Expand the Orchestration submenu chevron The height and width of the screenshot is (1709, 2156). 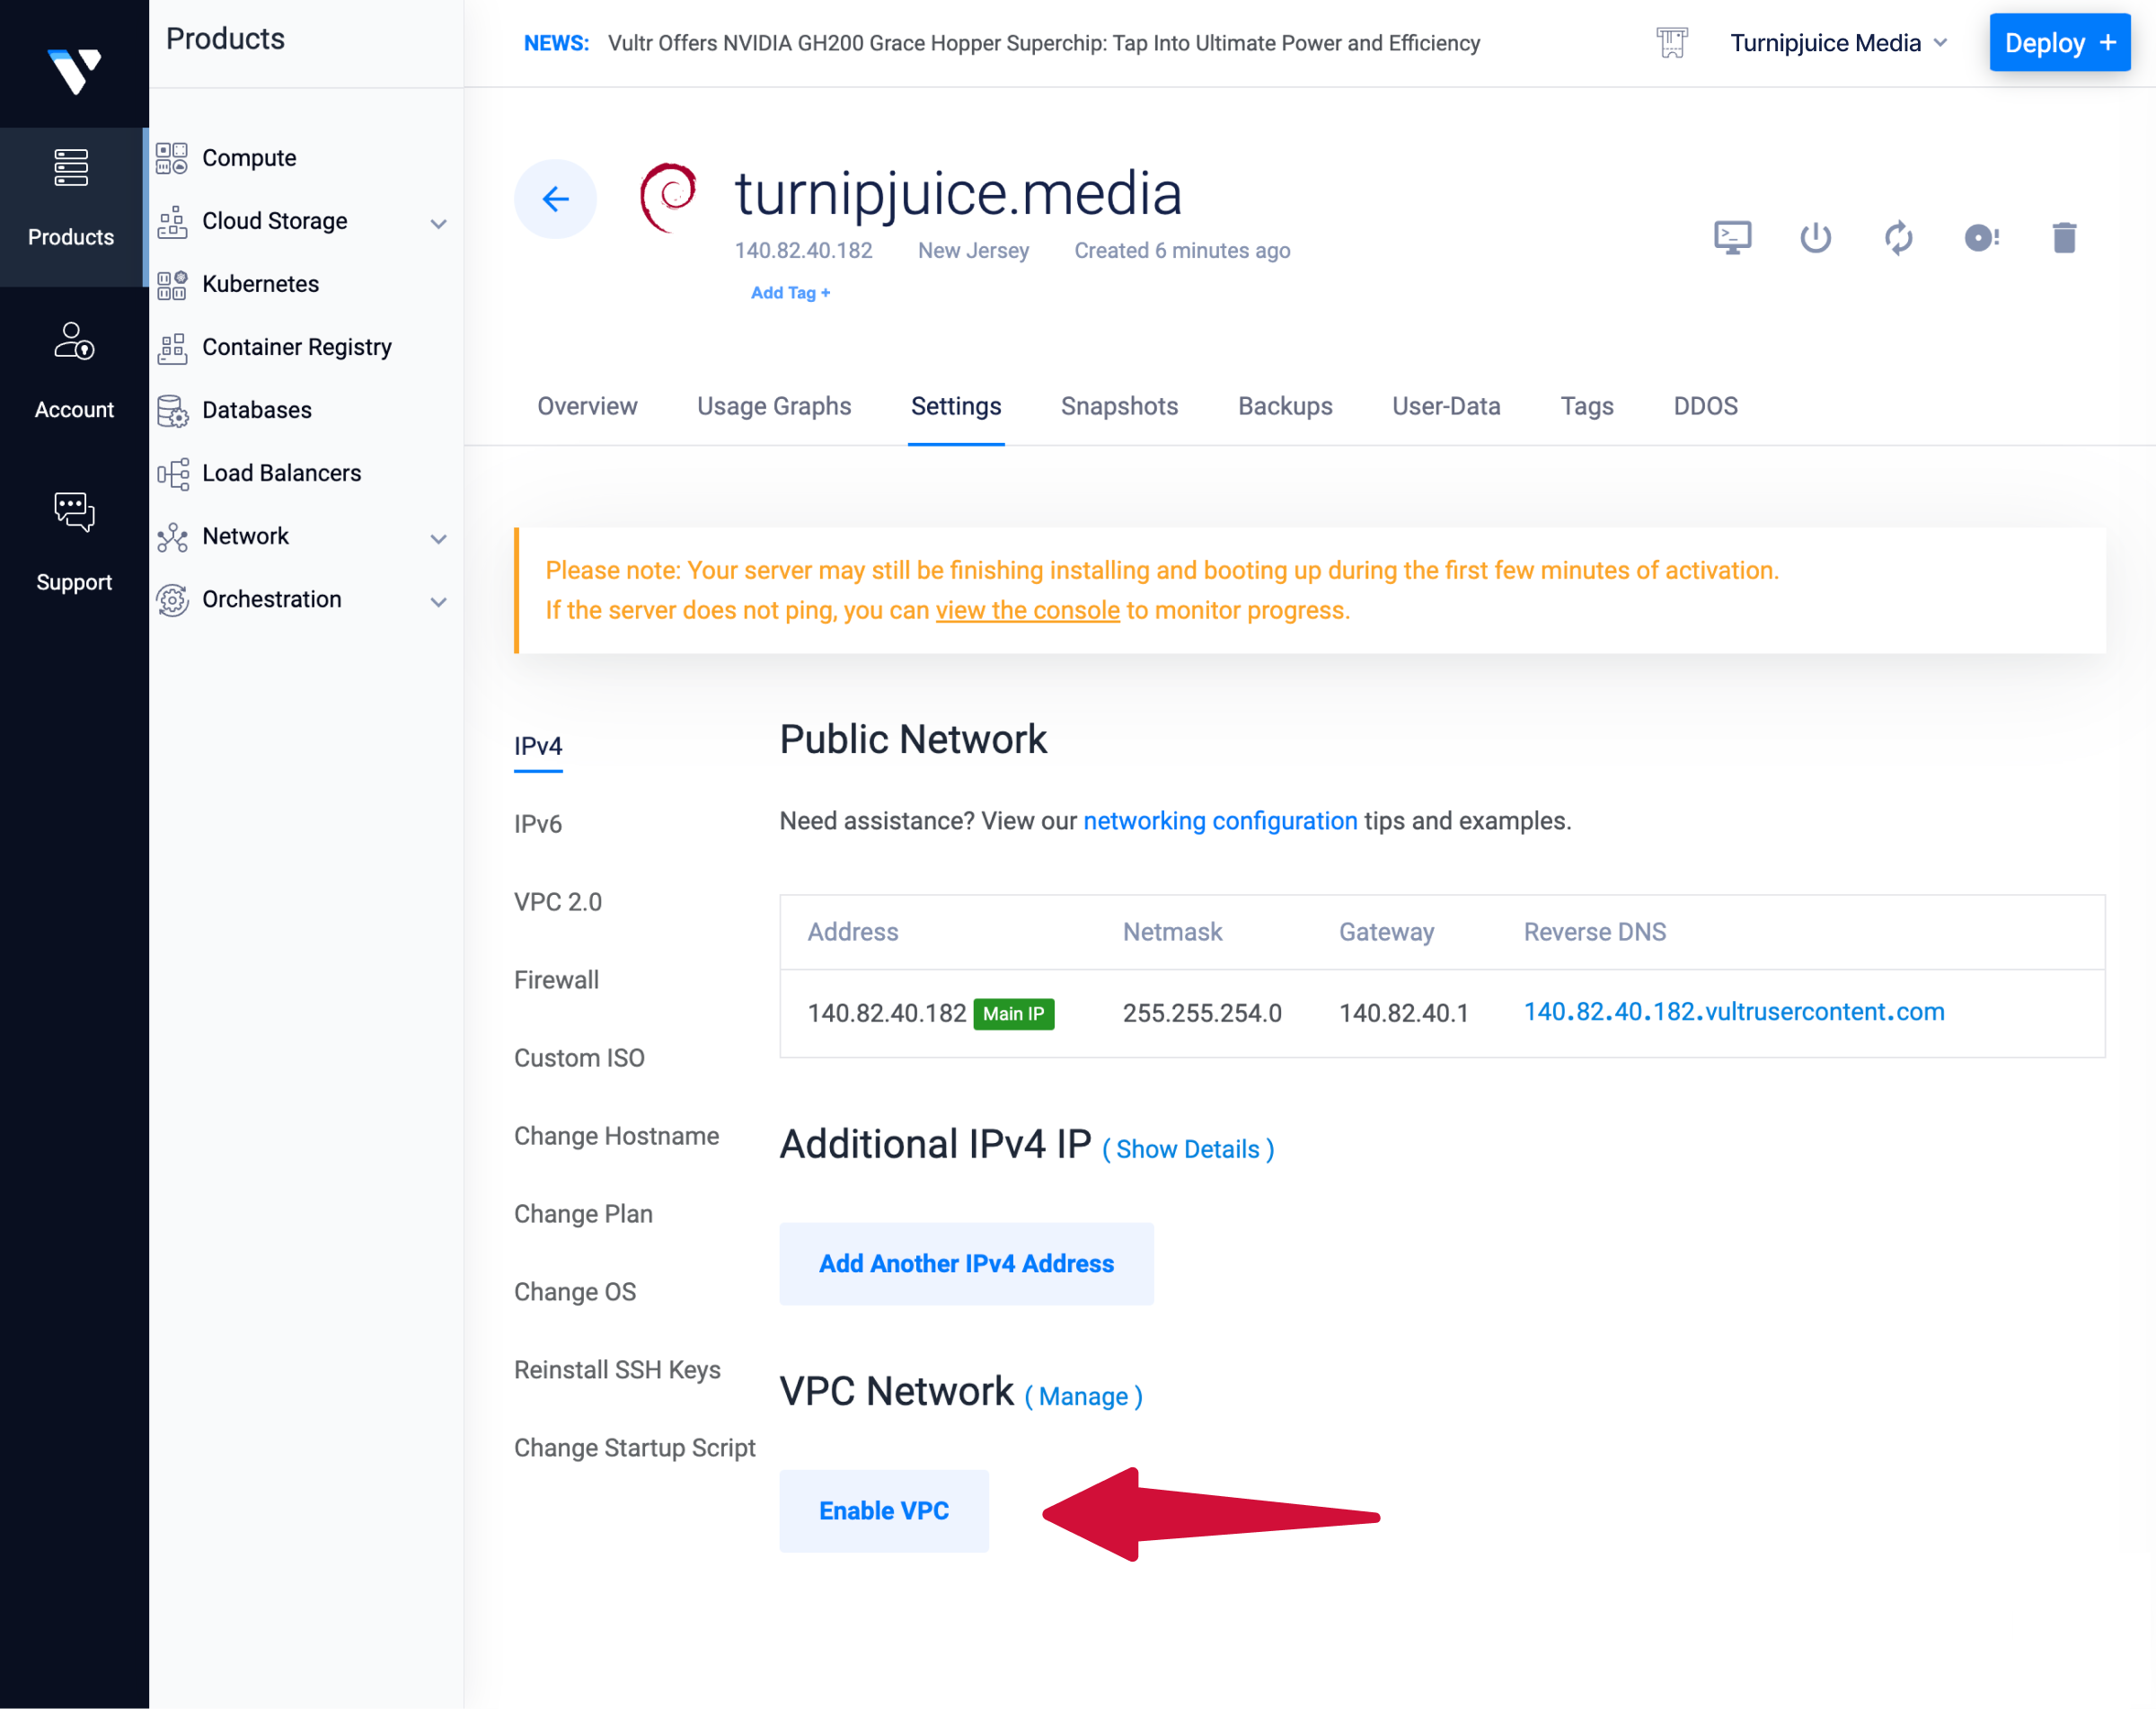pyautogui.click(x=438, y=601)
